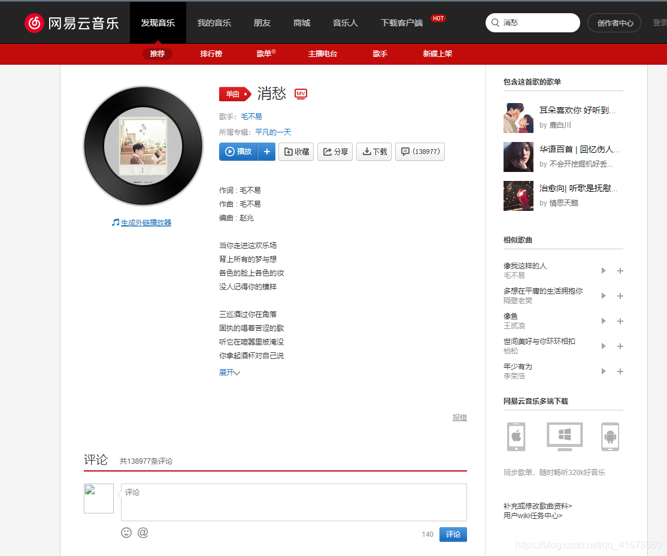
Task: Open the 下载客户端 tab
Action: pyautogui.click(x=402, y=23)
